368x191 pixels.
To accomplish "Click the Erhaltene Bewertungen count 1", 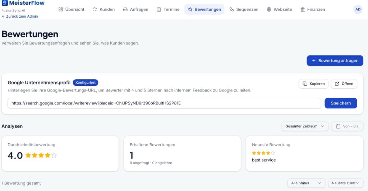I will click(132, 155).
